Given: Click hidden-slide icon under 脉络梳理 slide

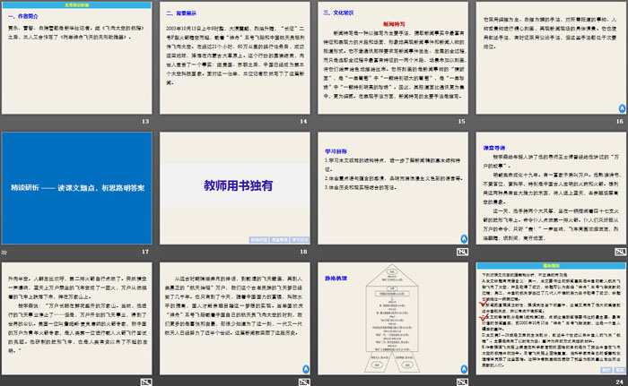Looking at the screenshot, I should pos(463,380).
